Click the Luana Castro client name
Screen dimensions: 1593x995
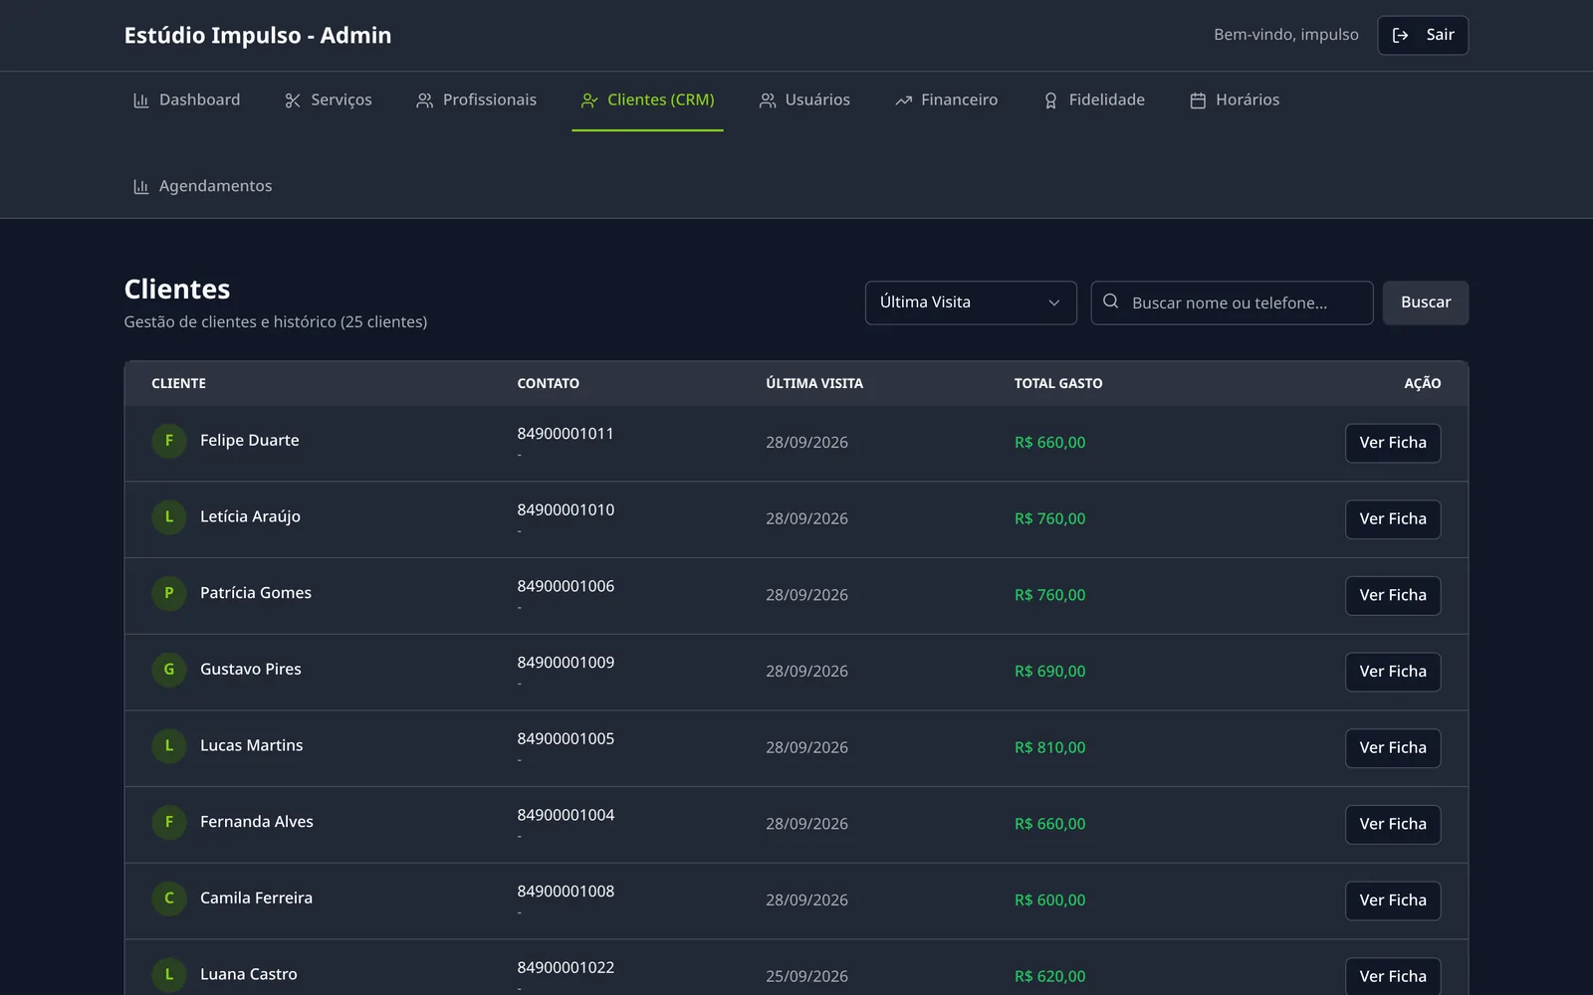click(249, 975)
